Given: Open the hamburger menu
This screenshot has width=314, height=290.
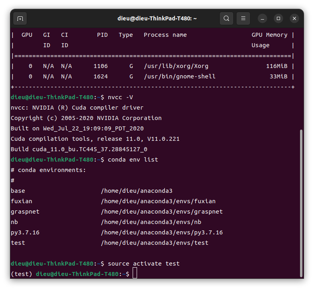Looking at the screenshot, I should click(243, 18).
